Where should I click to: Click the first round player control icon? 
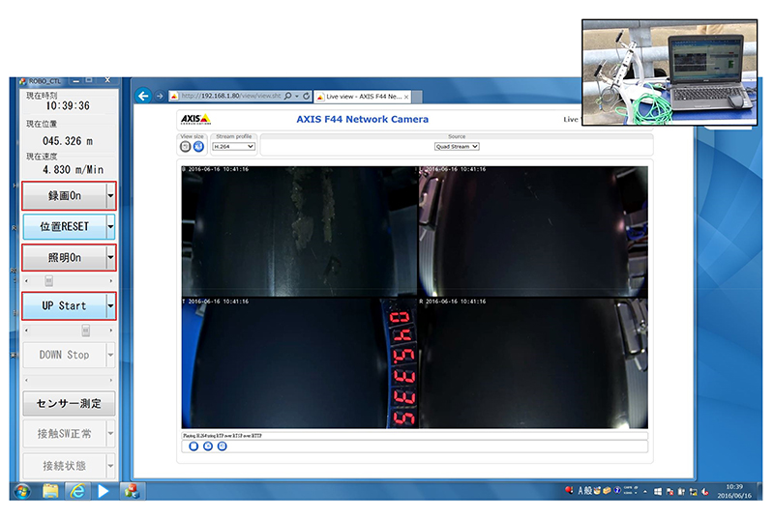point(193,447)
